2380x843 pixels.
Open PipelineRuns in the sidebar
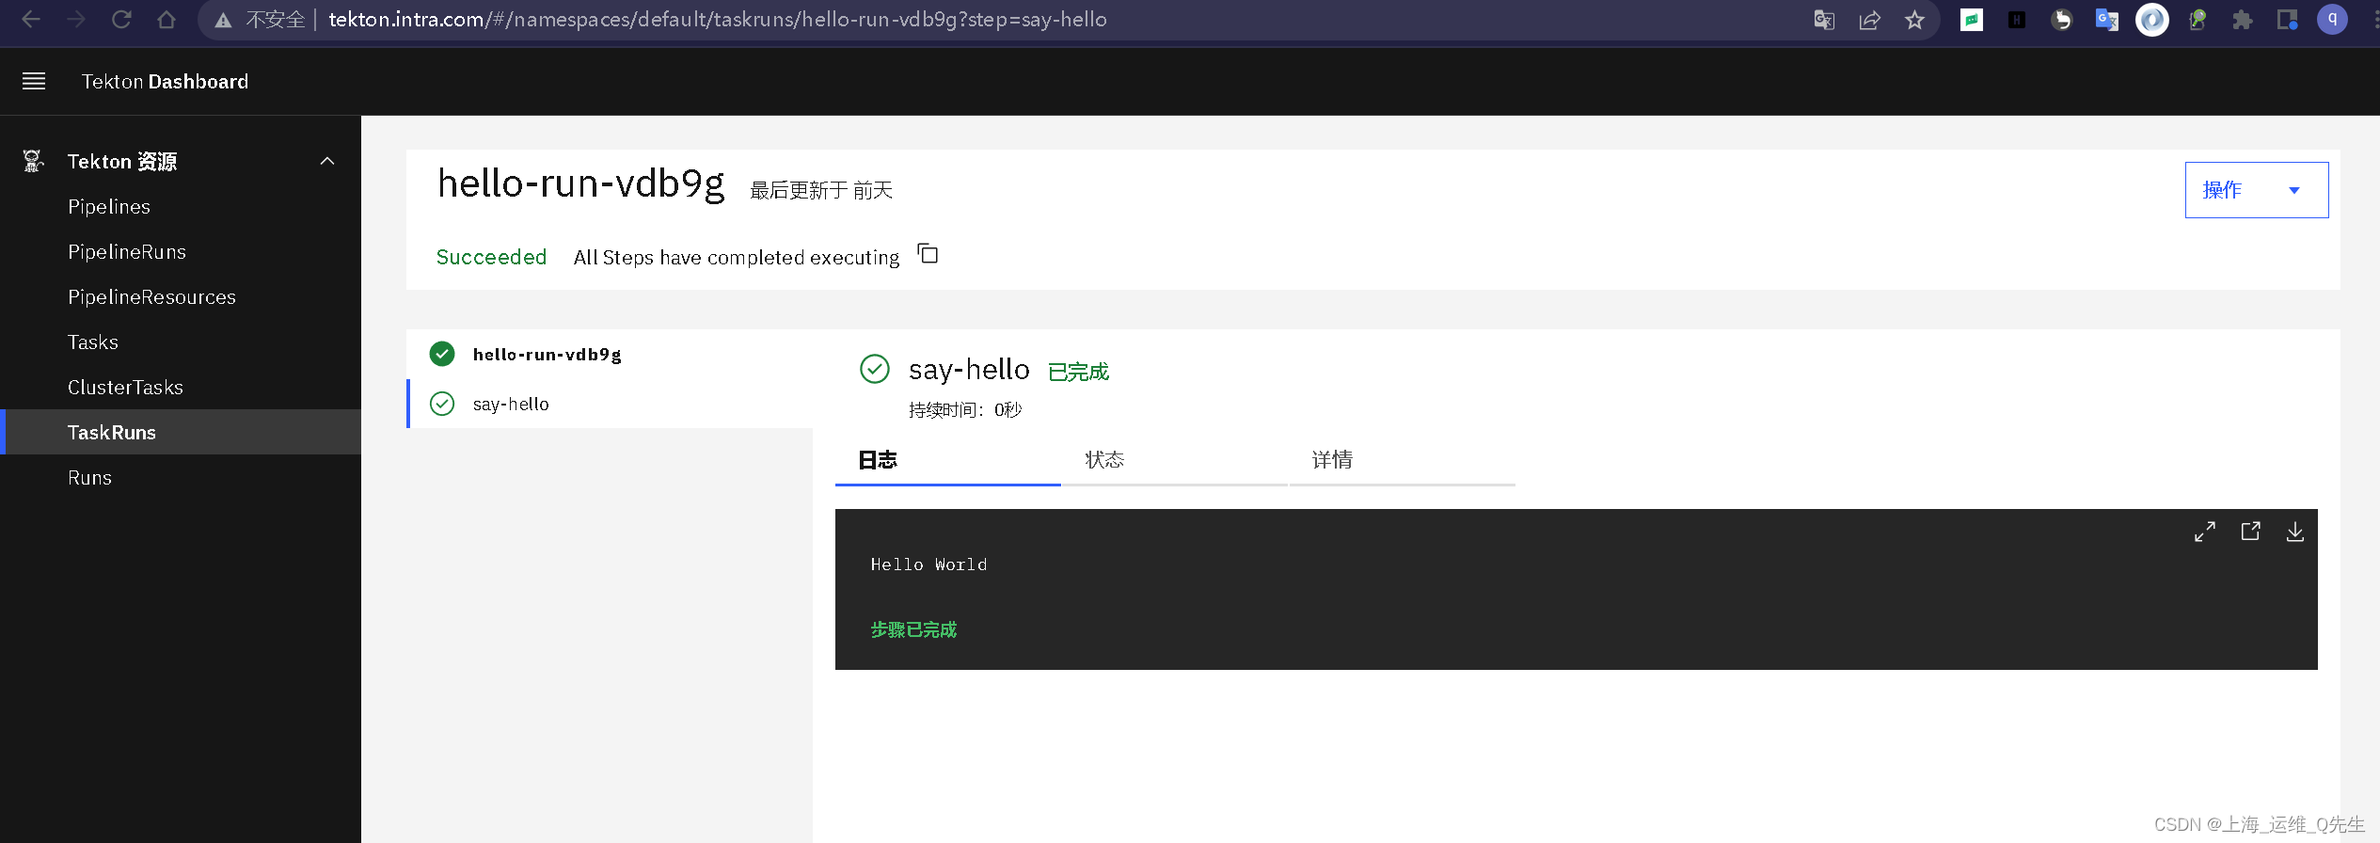[181, 251]
